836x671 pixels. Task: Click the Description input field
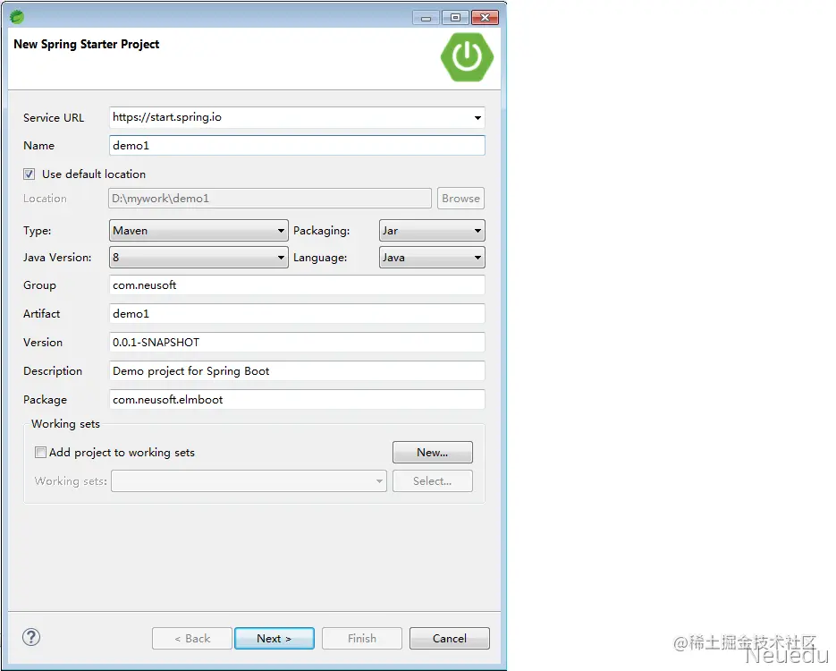[x=297, y=371]
